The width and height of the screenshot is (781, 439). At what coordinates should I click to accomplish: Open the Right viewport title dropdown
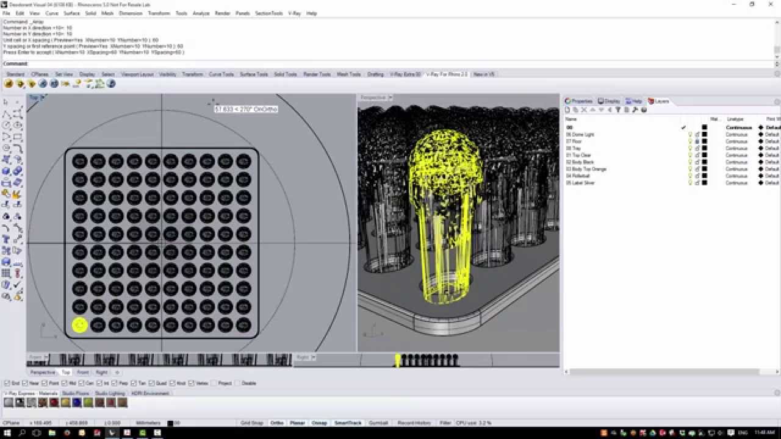(314, 357)
